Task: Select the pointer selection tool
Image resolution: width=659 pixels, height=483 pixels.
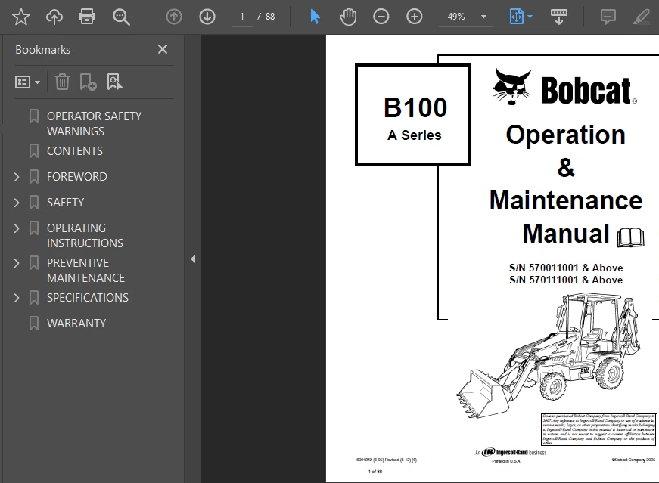Action: click(x=314, y=16)
